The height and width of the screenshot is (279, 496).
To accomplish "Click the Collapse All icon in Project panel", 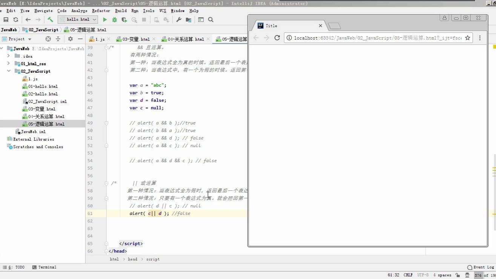I will click(x=58, y=39).
